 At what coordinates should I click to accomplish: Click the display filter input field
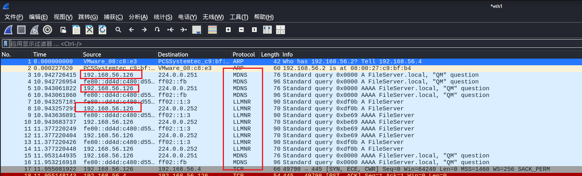pyautogui.click(x=277, y=44)
